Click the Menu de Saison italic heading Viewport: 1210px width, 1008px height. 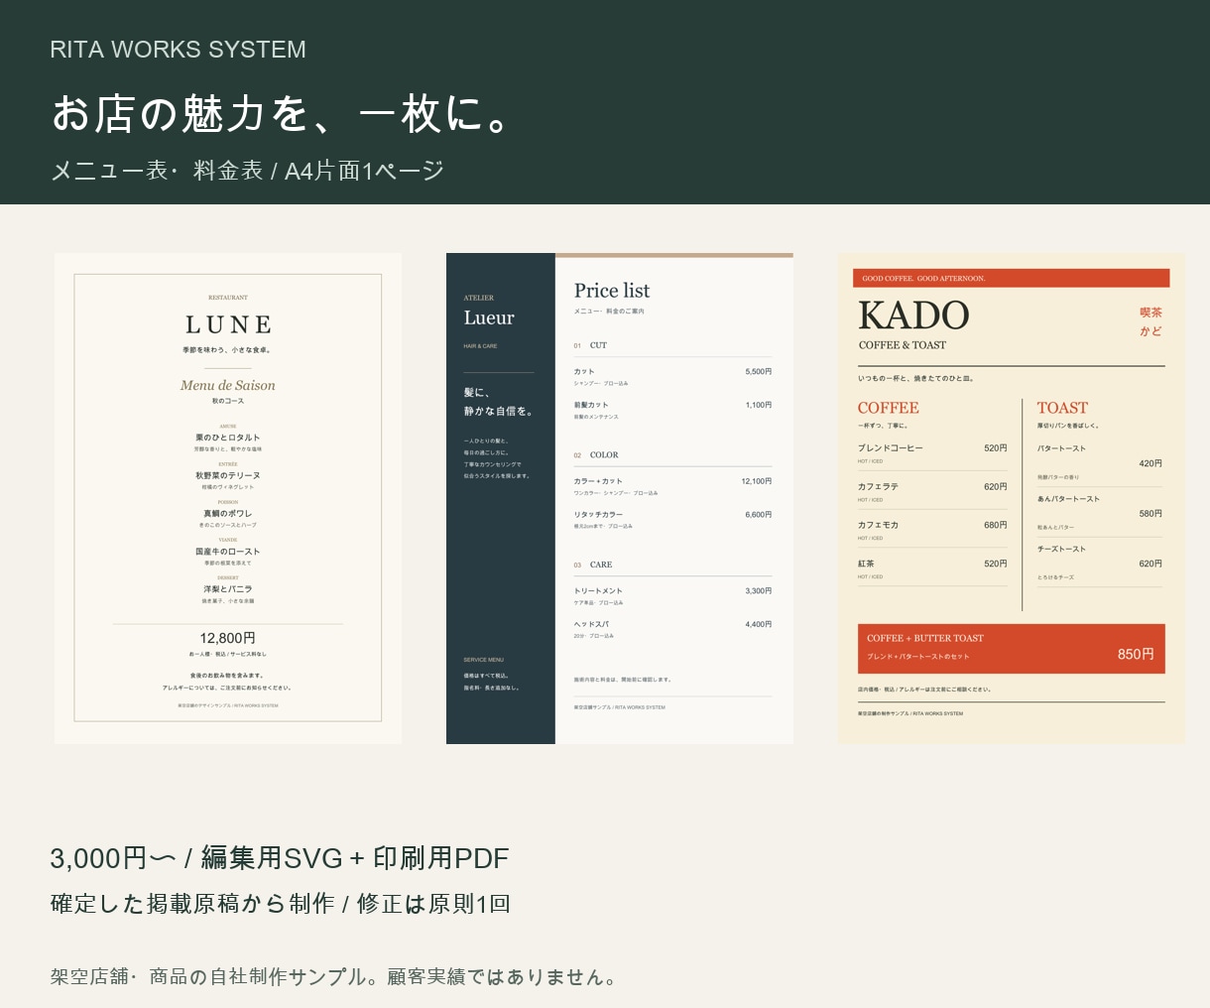[228, 385]
